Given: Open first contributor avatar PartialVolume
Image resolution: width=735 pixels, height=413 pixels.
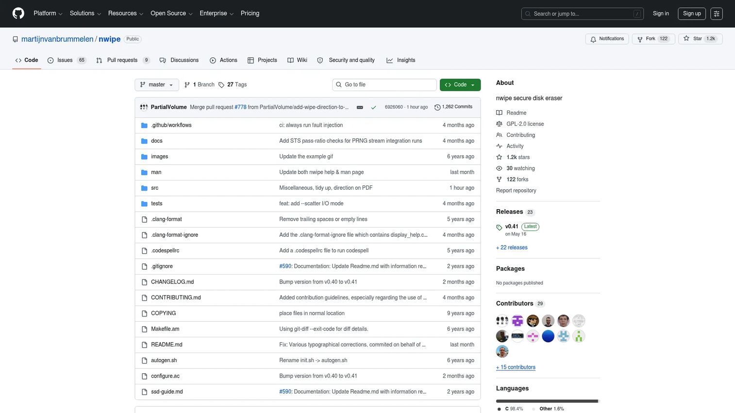Looking at the screenshot, I should click(502, 321).
